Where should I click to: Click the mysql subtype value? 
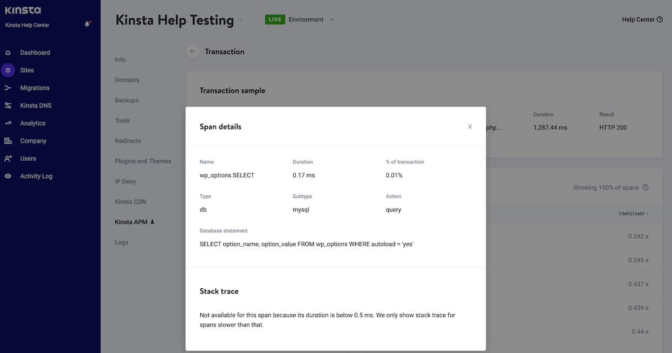tap(301, 210)
